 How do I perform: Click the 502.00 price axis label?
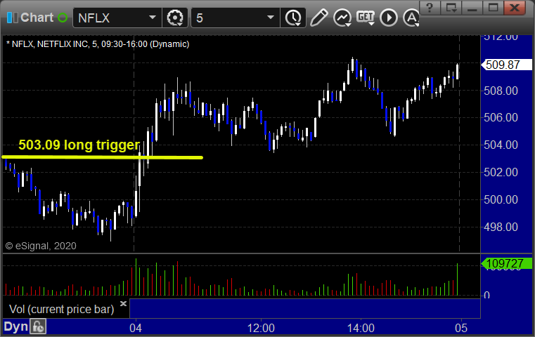point(501,172)
